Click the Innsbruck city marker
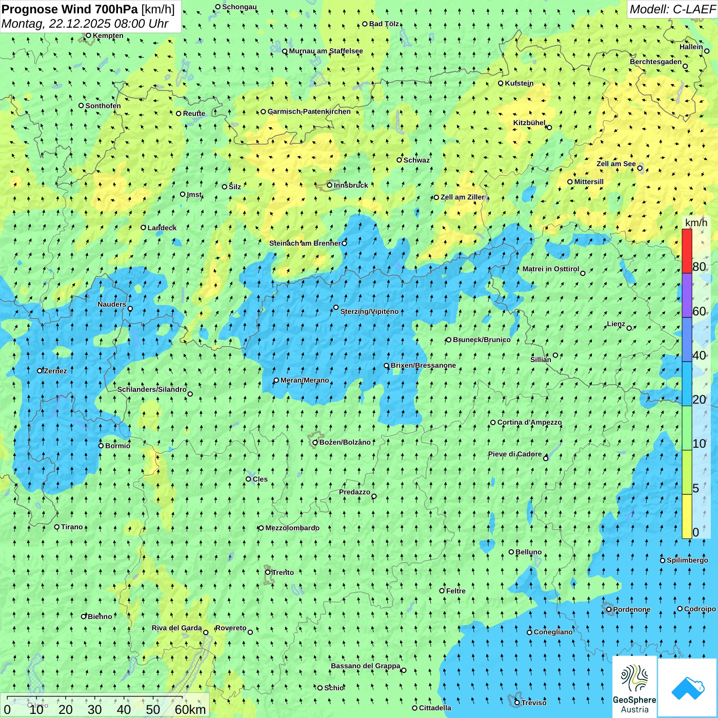Viewport: 718px width, 718px height. (330, 185)
